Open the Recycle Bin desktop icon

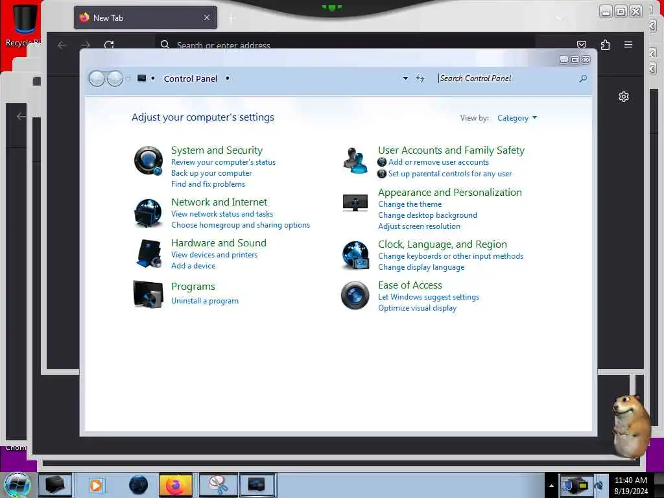(x=23, y=24)
